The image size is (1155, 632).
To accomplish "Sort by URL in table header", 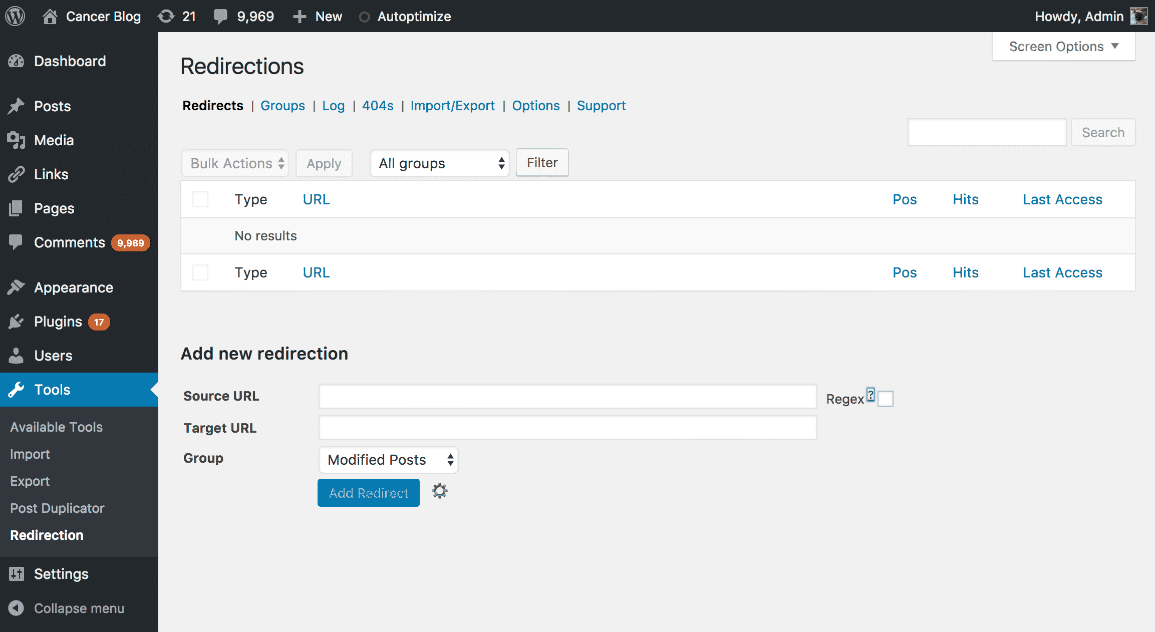I will coord(316,199).
